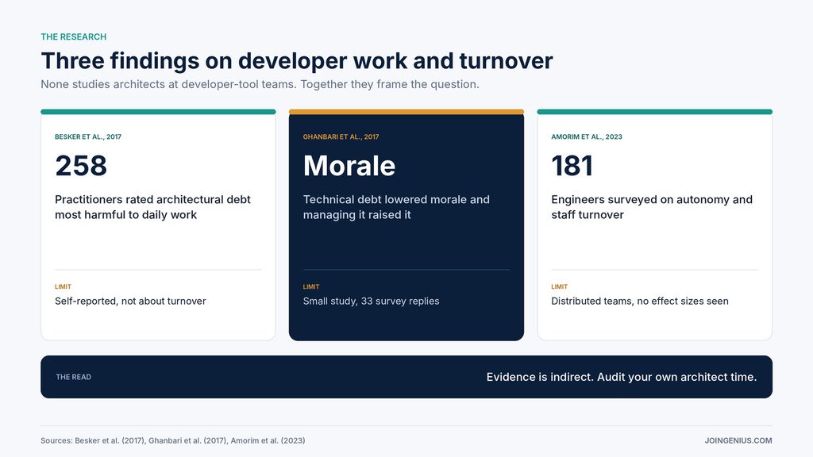The width and height of the screenshot is (813, 457).
Task: Click "Technical debt lowered morale" description
Action: click(x=396, y=207)
